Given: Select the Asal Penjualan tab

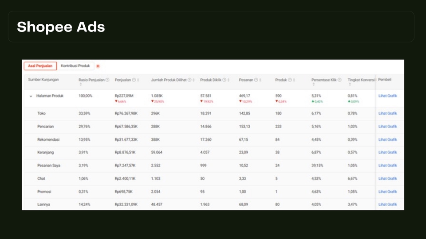Looking at the screenshot, I should tap(40, 66).
